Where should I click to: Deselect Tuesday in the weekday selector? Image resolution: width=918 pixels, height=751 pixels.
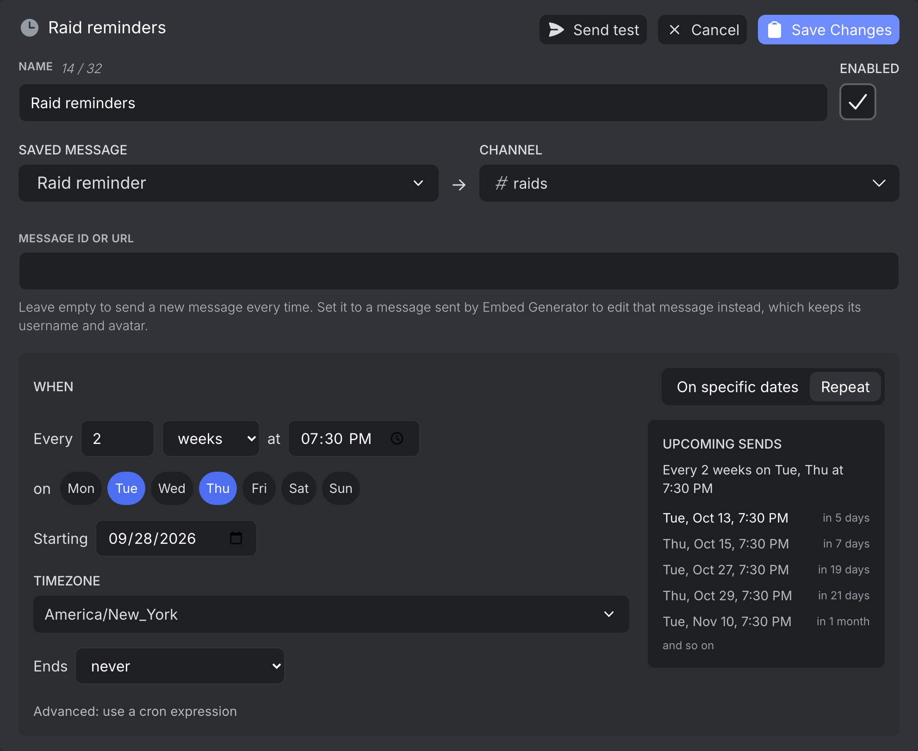[x=126, y=488]
